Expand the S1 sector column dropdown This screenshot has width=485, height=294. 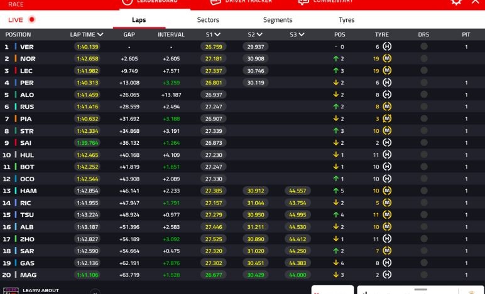tap(217, 34)
